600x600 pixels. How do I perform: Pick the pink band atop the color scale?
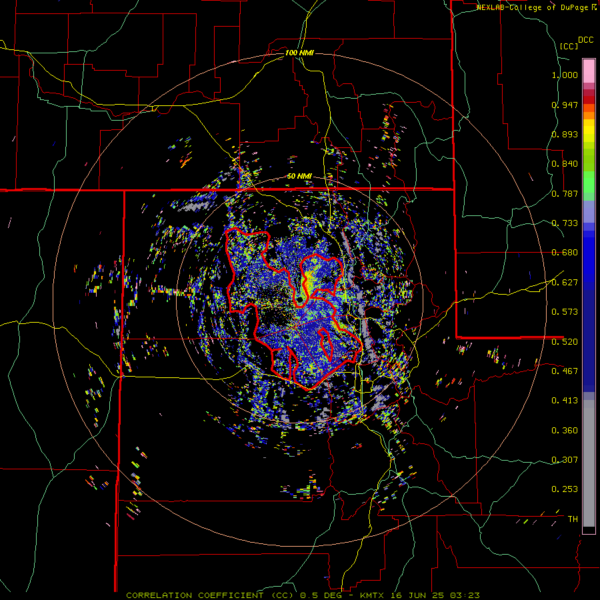coord(589,71)
